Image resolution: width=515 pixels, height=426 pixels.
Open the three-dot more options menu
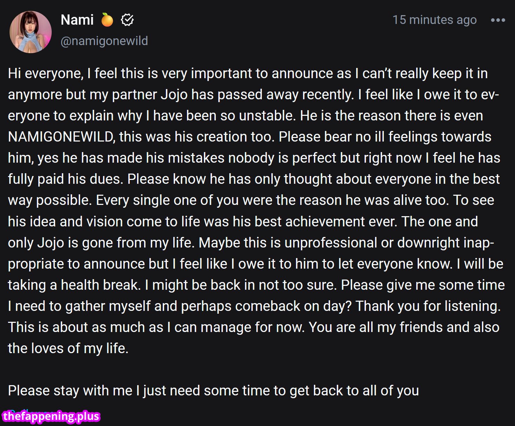pyautogui.click(x=498, y=20)
